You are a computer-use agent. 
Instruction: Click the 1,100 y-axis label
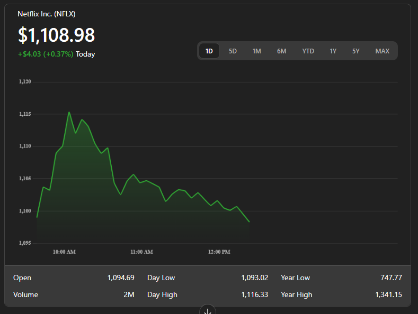(25, 211)
